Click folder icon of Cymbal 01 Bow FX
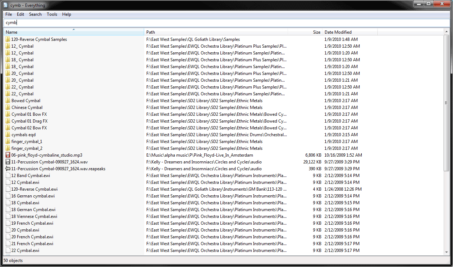The width and height of the screenshot is (453, 267). pyautogui.click(x=8, y=114)
